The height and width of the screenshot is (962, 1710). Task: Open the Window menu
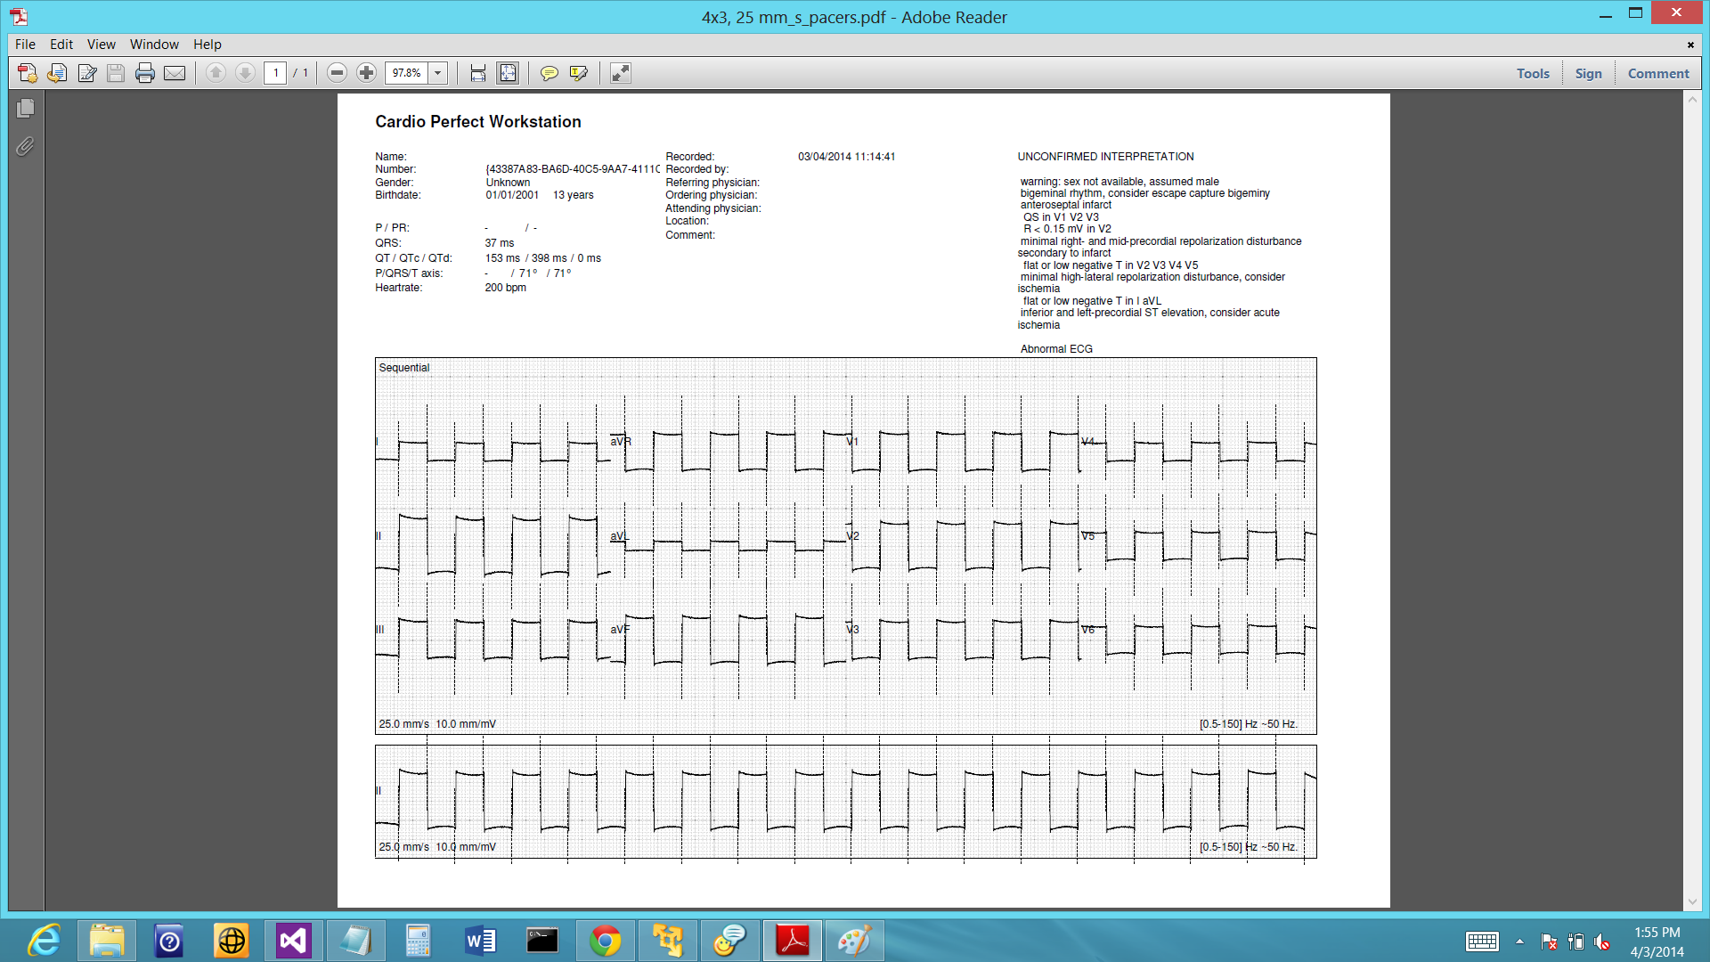click(x=154, y=45)
